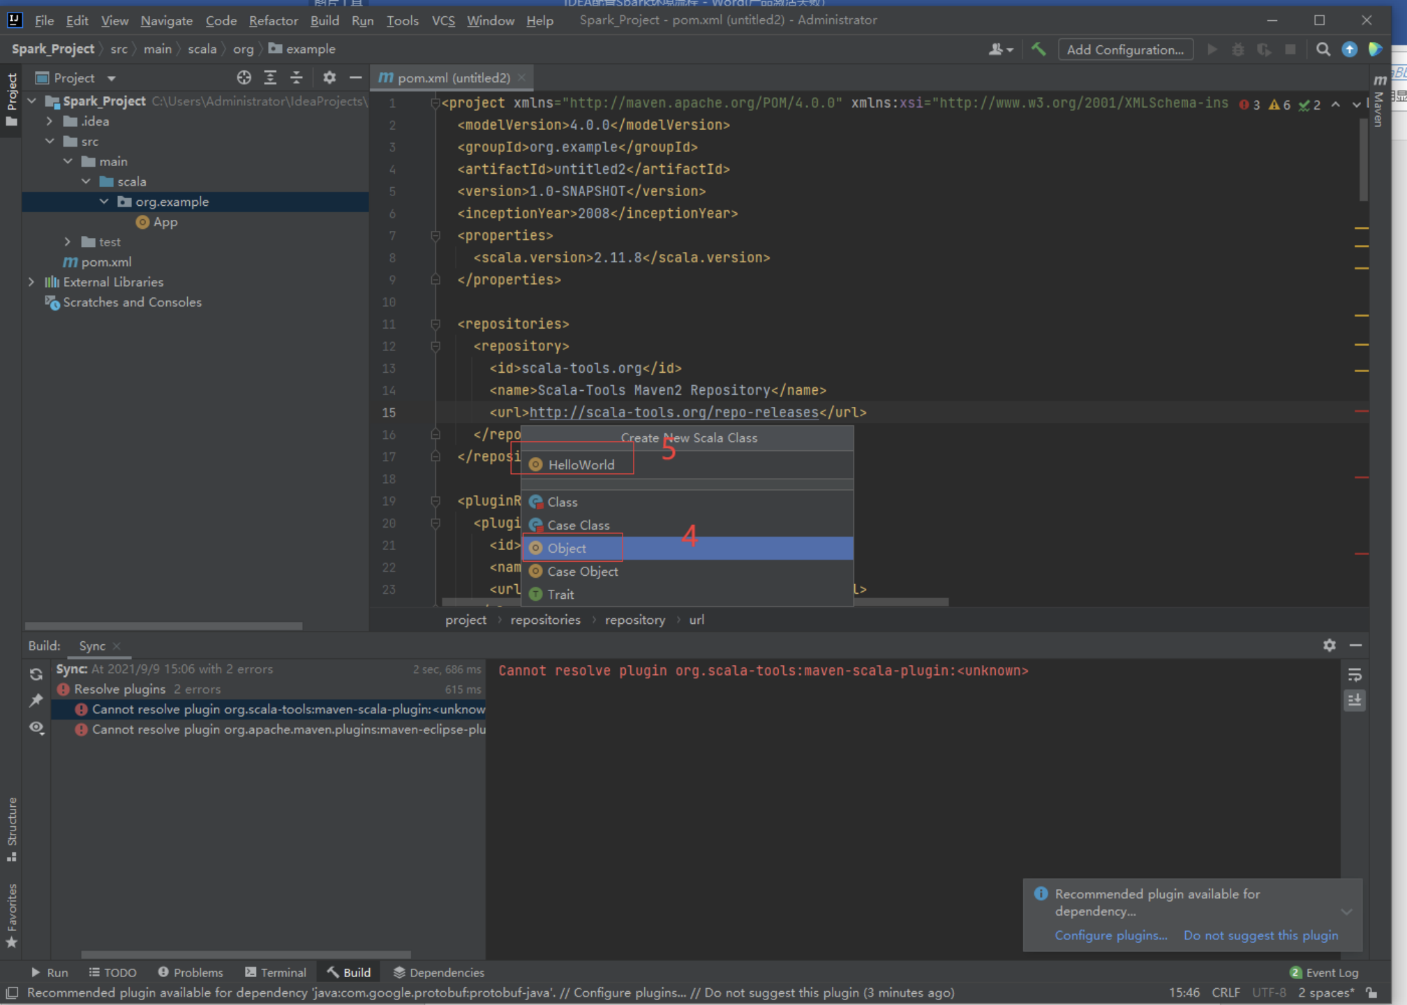The width and height of the screenshot is (1407, 1005).
Task: Toggle soft-wrap in build output
Action: click(1355, 674)
